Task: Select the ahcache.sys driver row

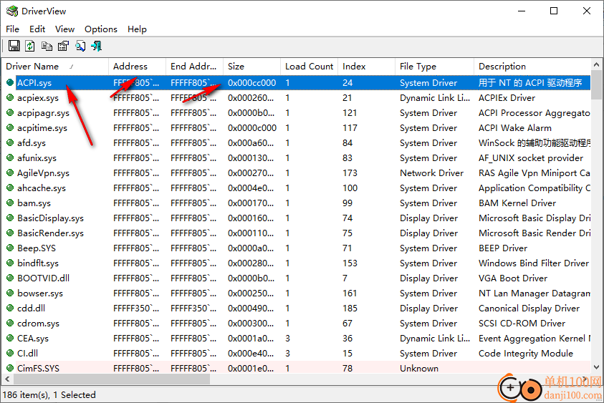Action: (297, 188)
